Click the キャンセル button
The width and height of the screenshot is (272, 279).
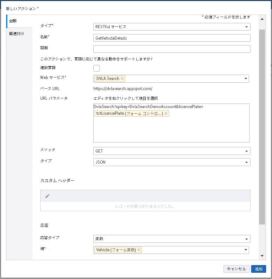236,269
